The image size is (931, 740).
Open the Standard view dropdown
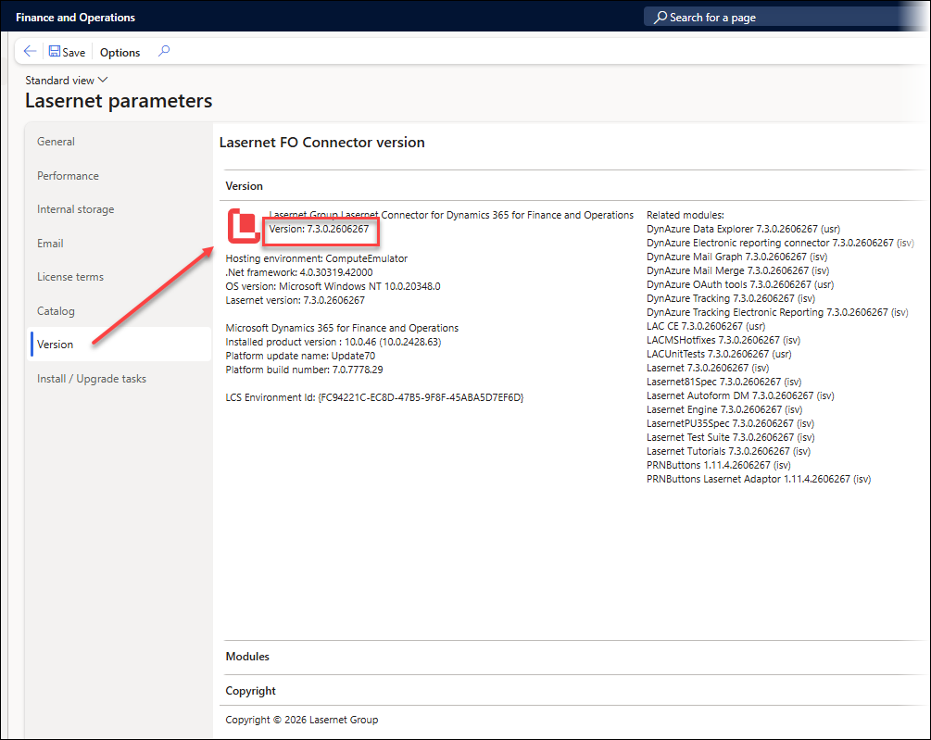coord(67,80)
